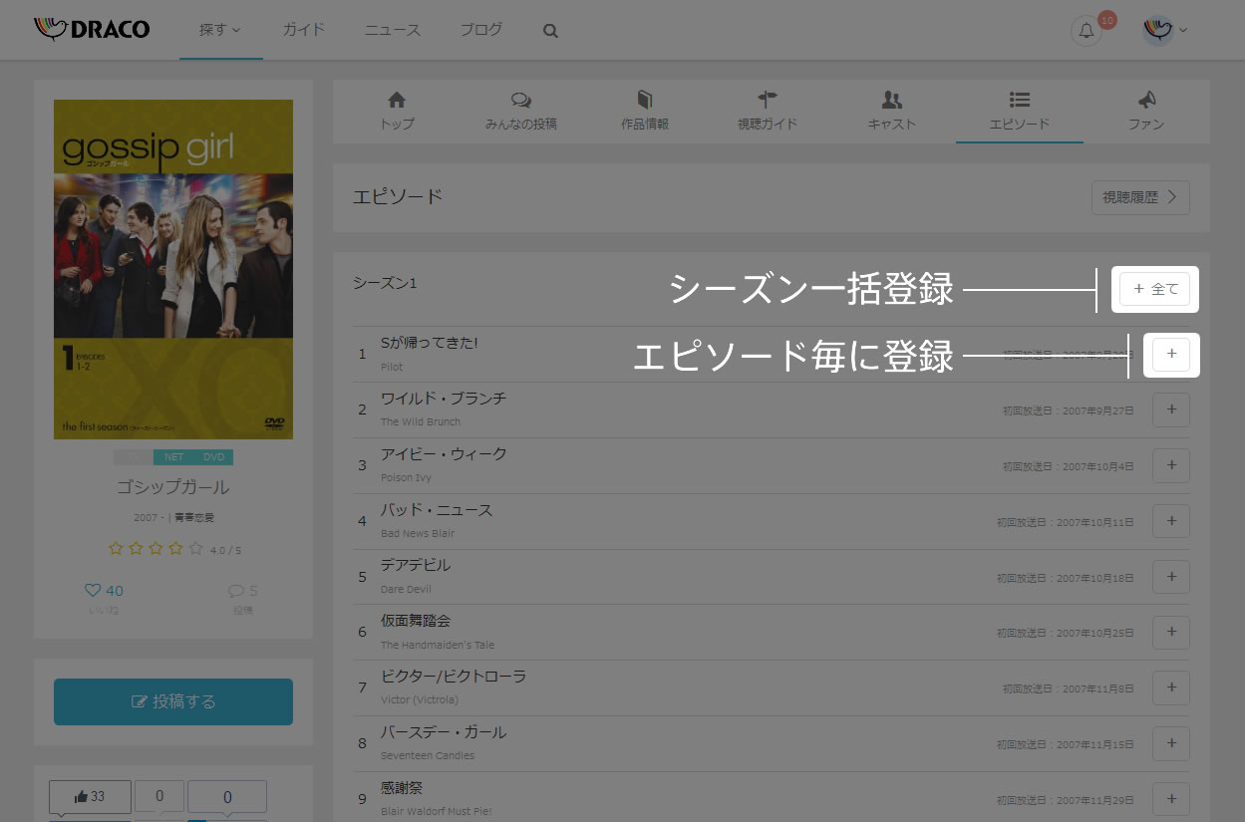1245x822 pixels.
Task: Switch to the キャスト tab
Action: (892, 112)
